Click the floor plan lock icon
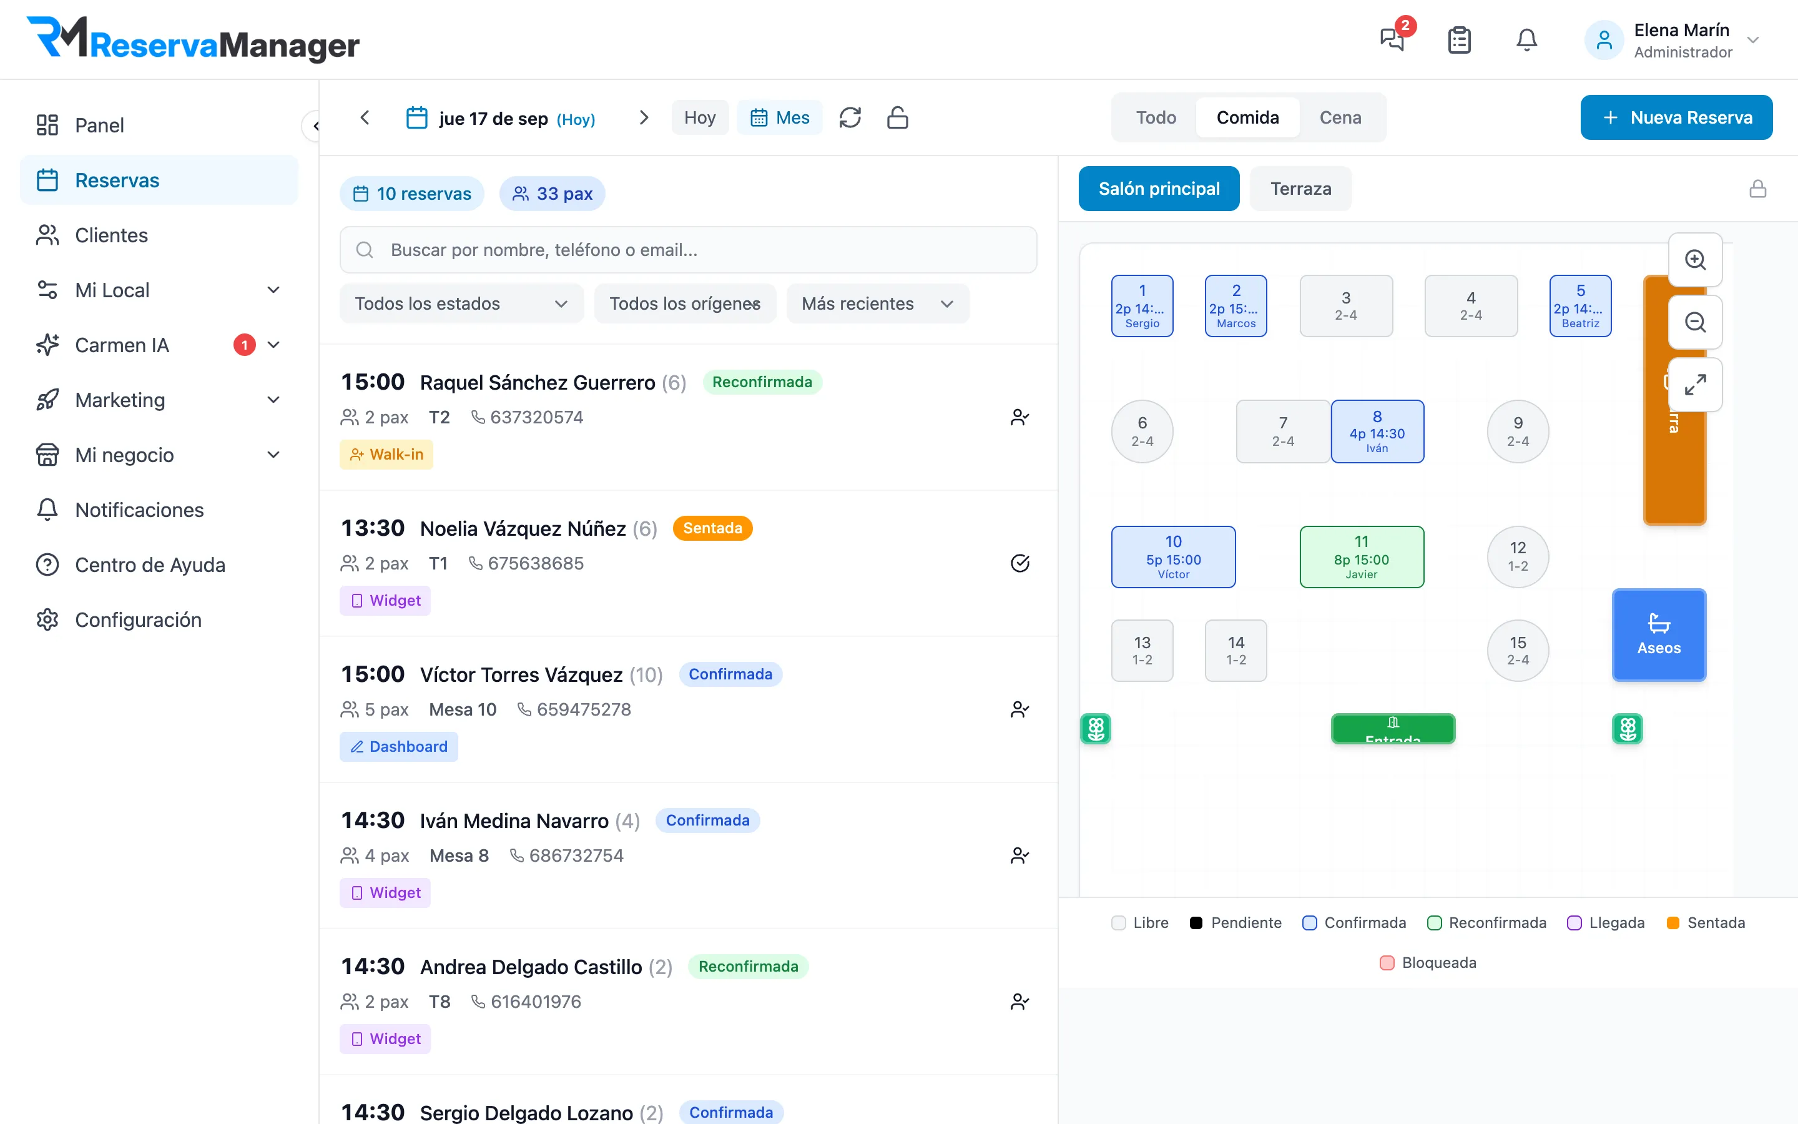Image resolution: width=1798 pixels, height=1124 pixels. click(1757, 189)
